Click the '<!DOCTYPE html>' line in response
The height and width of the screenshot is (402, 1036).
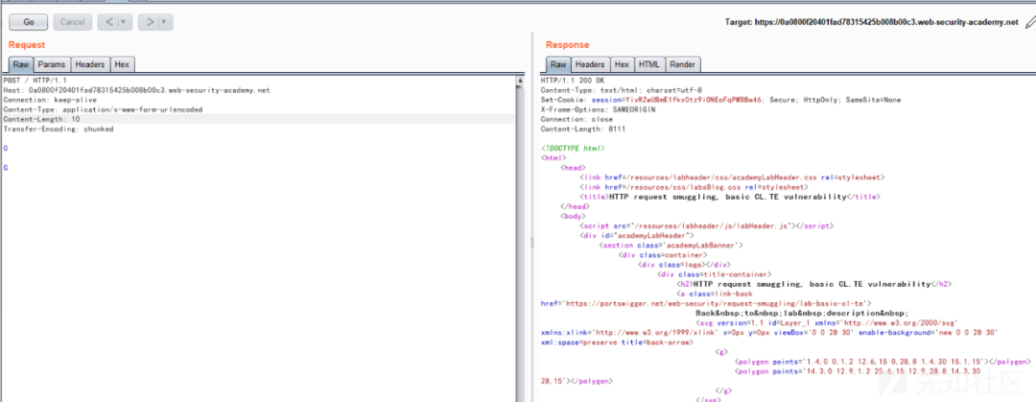tap(572, 149)
